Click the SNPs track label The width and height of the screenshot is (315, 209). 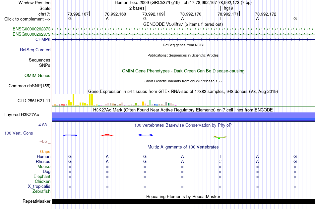point(45,65)
